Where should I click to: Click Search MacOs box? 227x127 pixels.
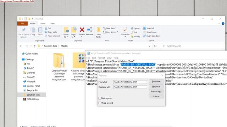tap(192, 46)
